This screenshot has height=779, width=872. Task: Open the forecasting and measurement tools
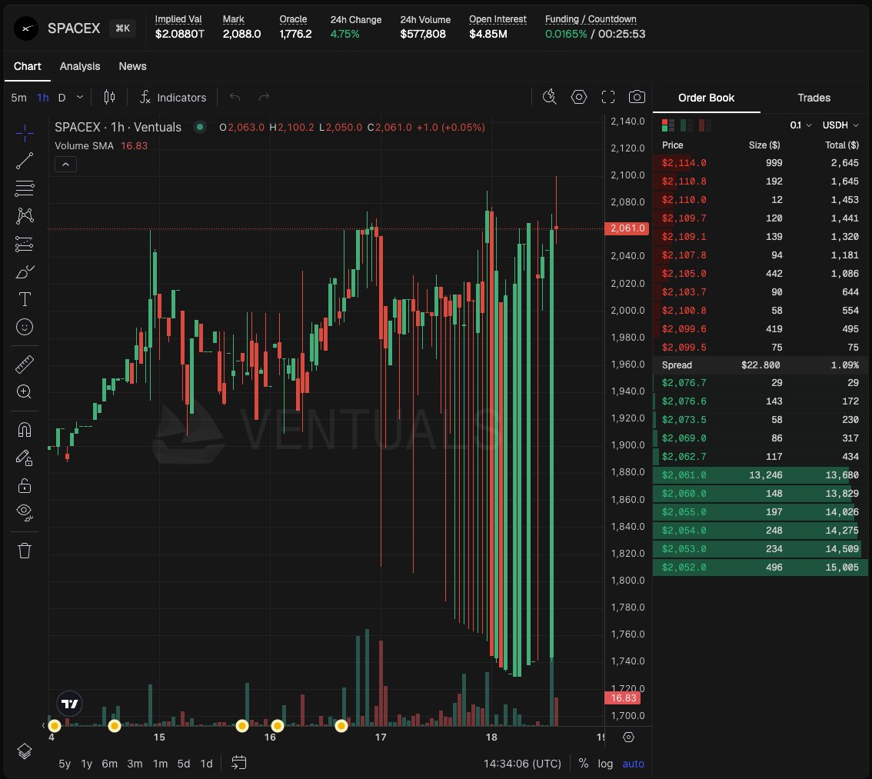tap(25, 244)
